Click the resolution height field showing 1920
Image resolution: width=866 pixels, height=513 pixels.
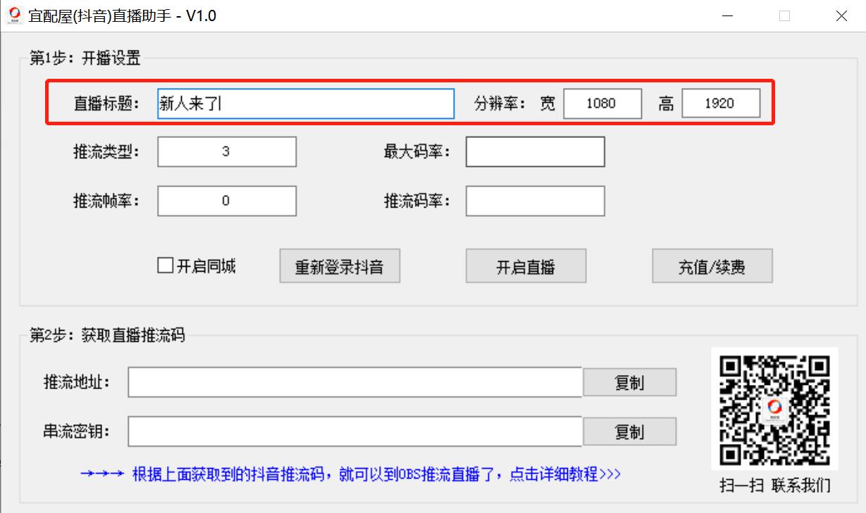pyautogui.click(x=721, y=103)
